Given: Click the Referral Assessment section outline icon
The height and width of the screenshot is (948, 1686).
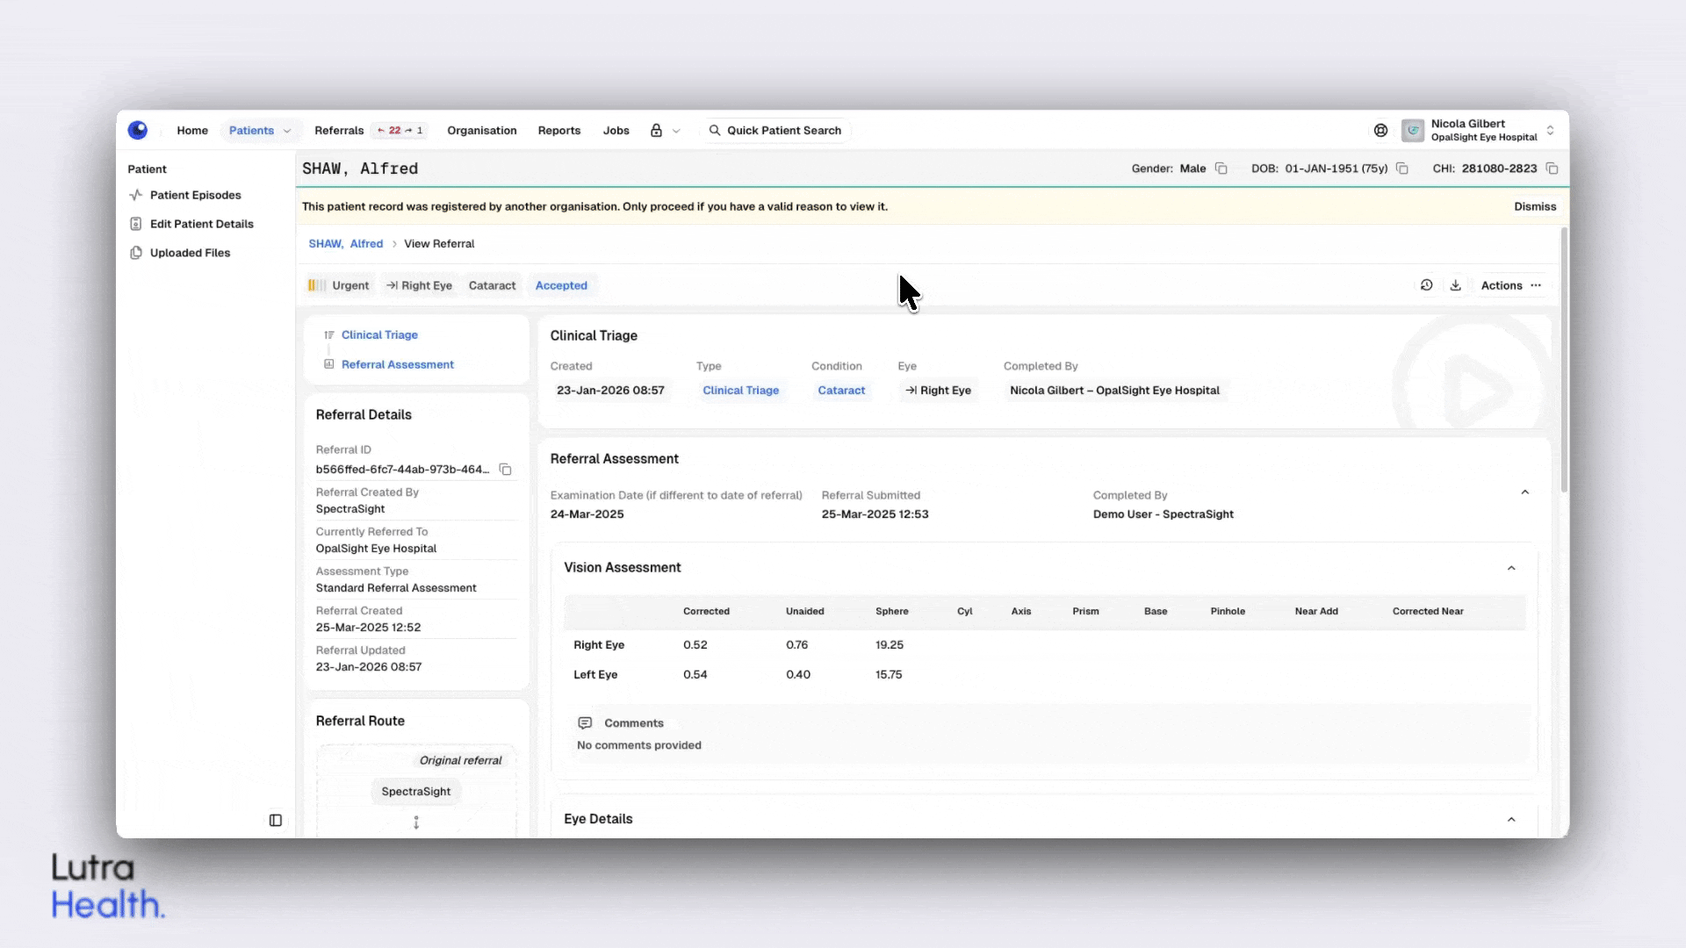Looking at the screenshot, I should (329, 364).
